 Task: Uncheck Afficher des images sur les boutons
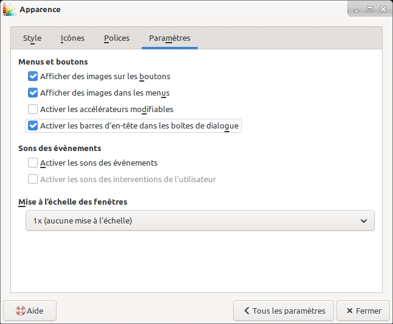(33, 77)
